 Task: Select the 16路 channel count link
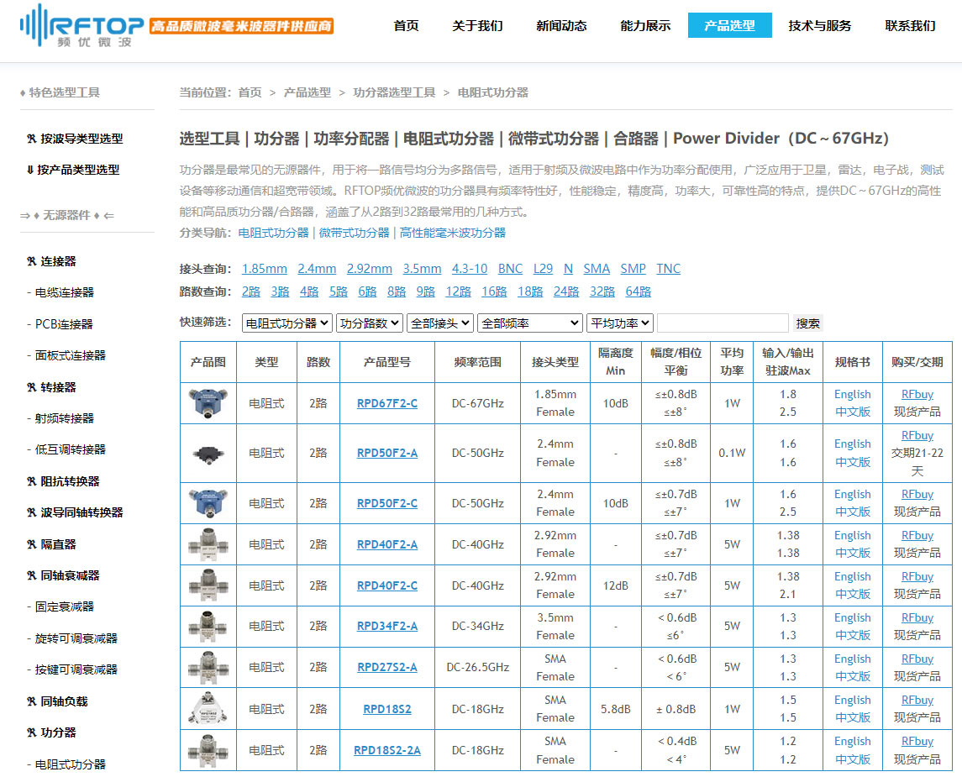click(x=494, y=291)
